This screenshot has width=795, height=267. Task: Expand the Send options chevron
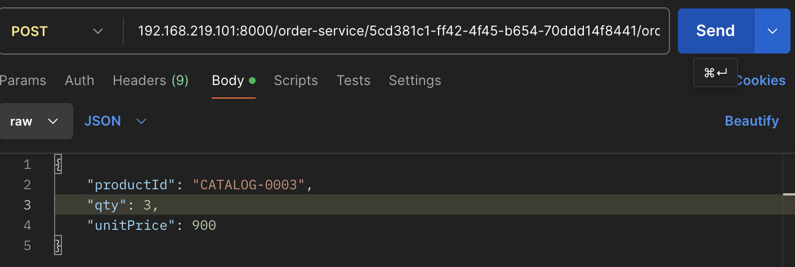[772, 31]
